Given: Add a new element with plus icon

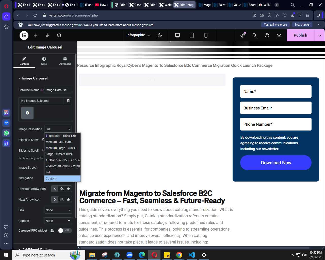Looking at the screenshot, I should [x=36, y=35].
